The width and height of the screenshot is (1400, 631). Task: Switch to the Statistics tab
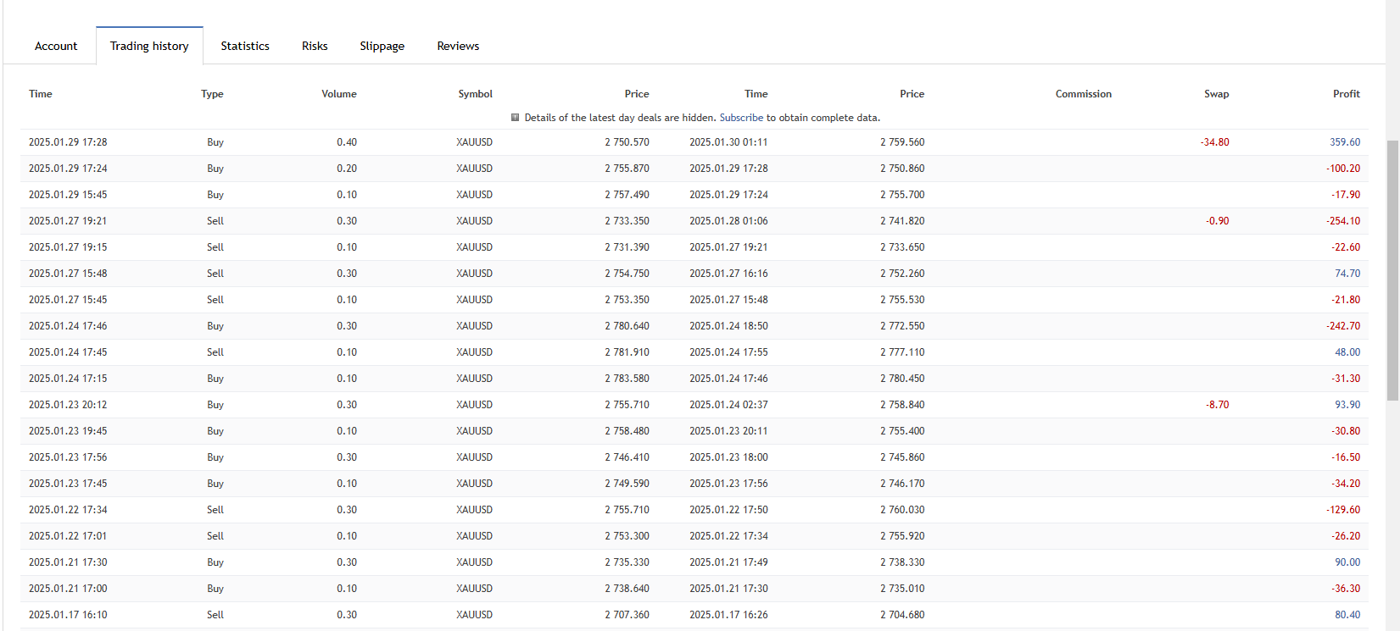[245, 46]
